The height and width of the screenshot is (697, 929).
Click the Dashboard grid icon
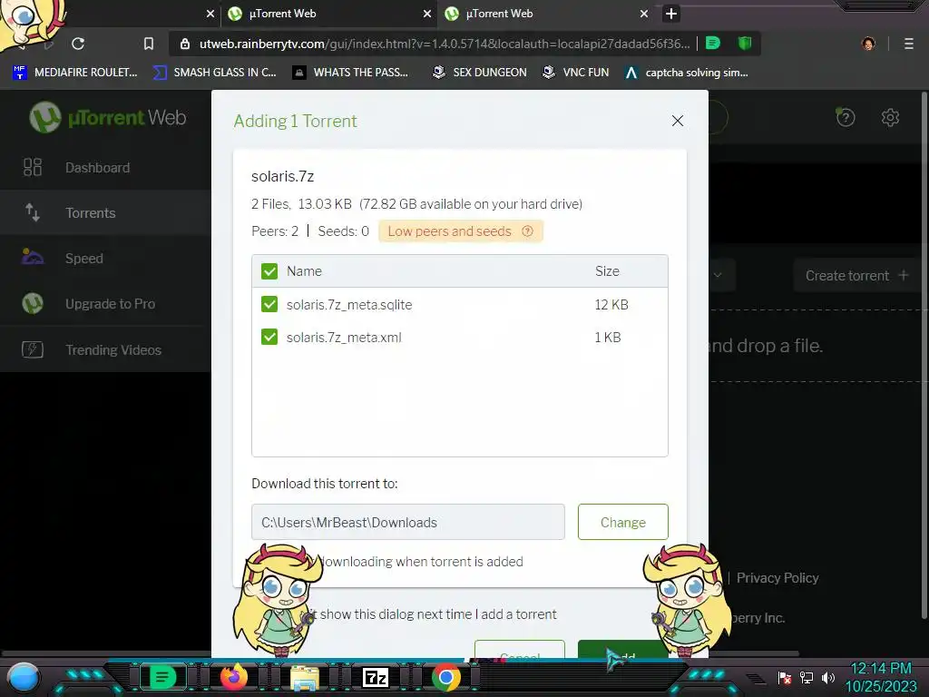click(33, 167)
